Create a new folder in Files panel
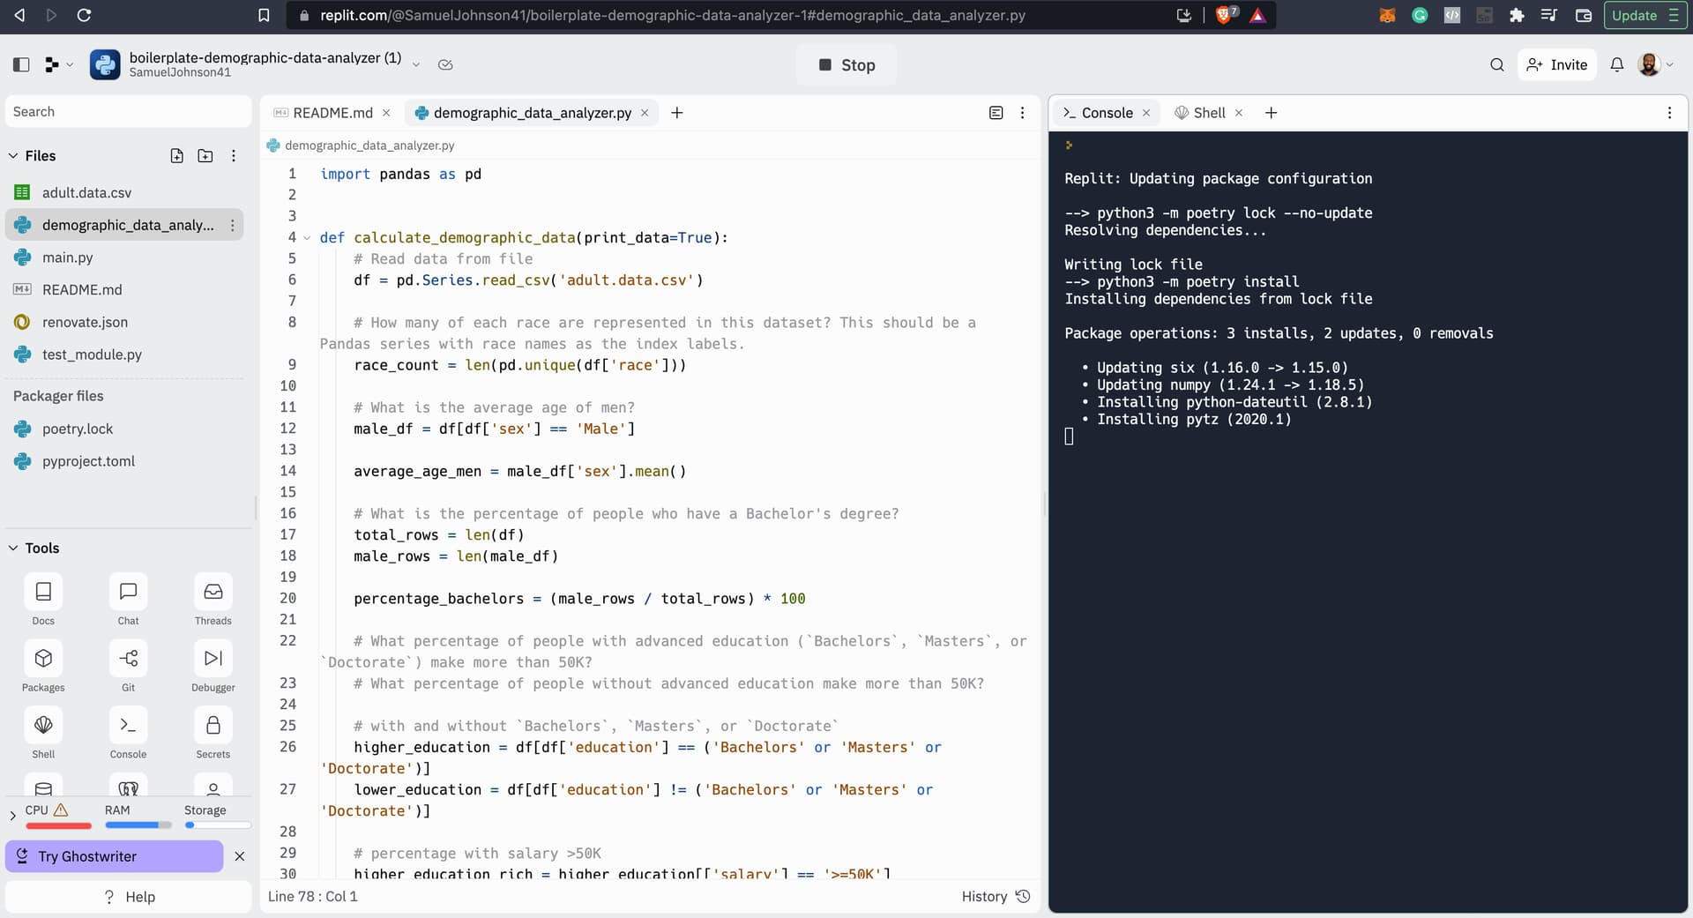This screenshot has width=1693, height=918. 205,156
